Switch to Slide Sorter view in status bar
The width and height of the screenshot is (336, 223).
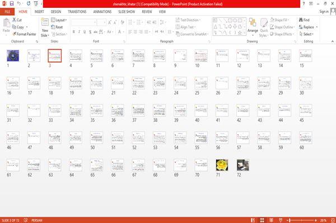262,220
